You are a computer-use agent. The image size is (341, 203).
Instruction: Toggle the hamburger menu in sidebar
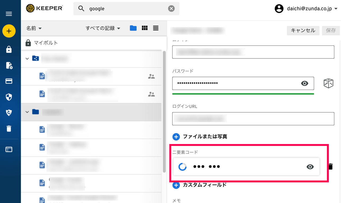coord(9,13)
